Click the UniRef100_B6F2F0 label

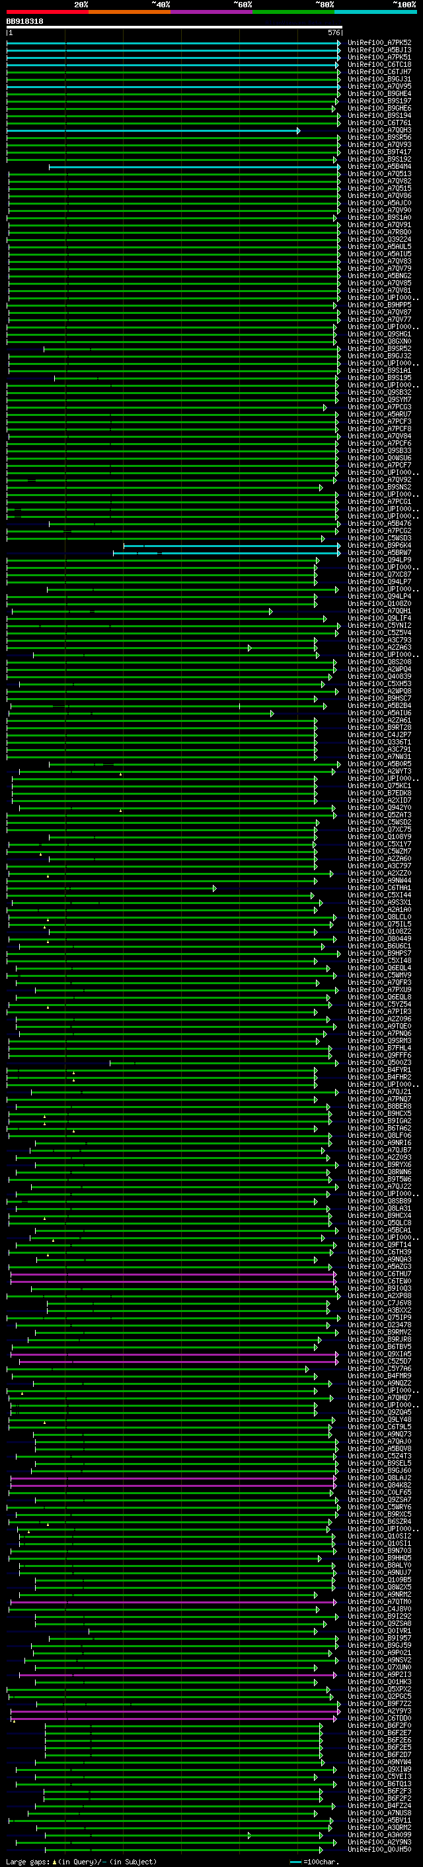(x=379, y=1726)
